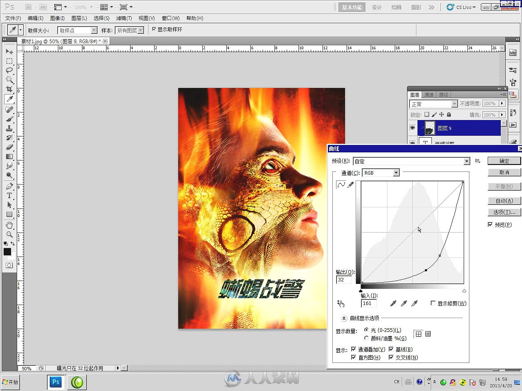This screenshot has height=391, width=522.
Task: Click the 自动(A) button
Action: click(x=504, y=201)
